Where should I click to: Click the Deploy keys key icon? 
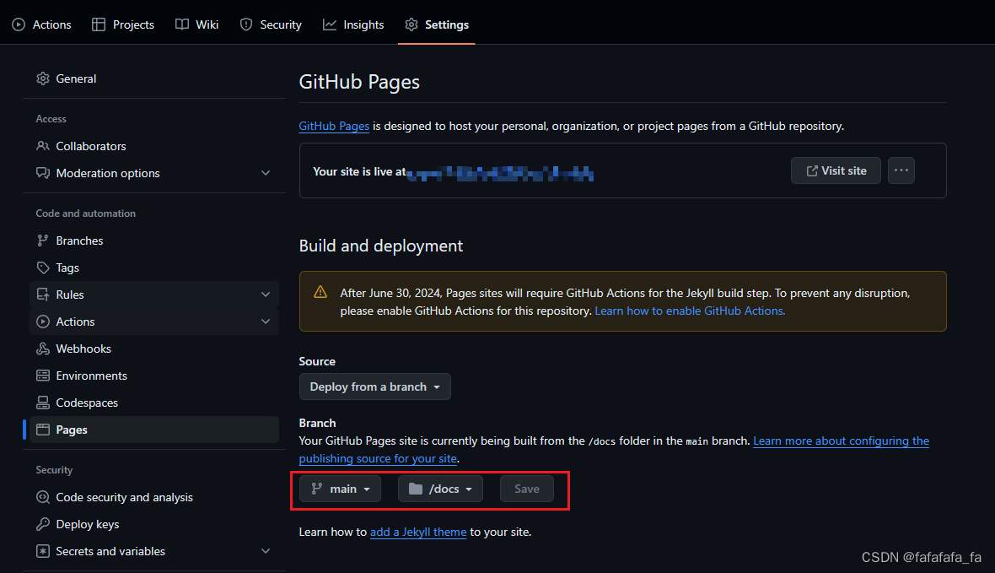tap(42, 524)
